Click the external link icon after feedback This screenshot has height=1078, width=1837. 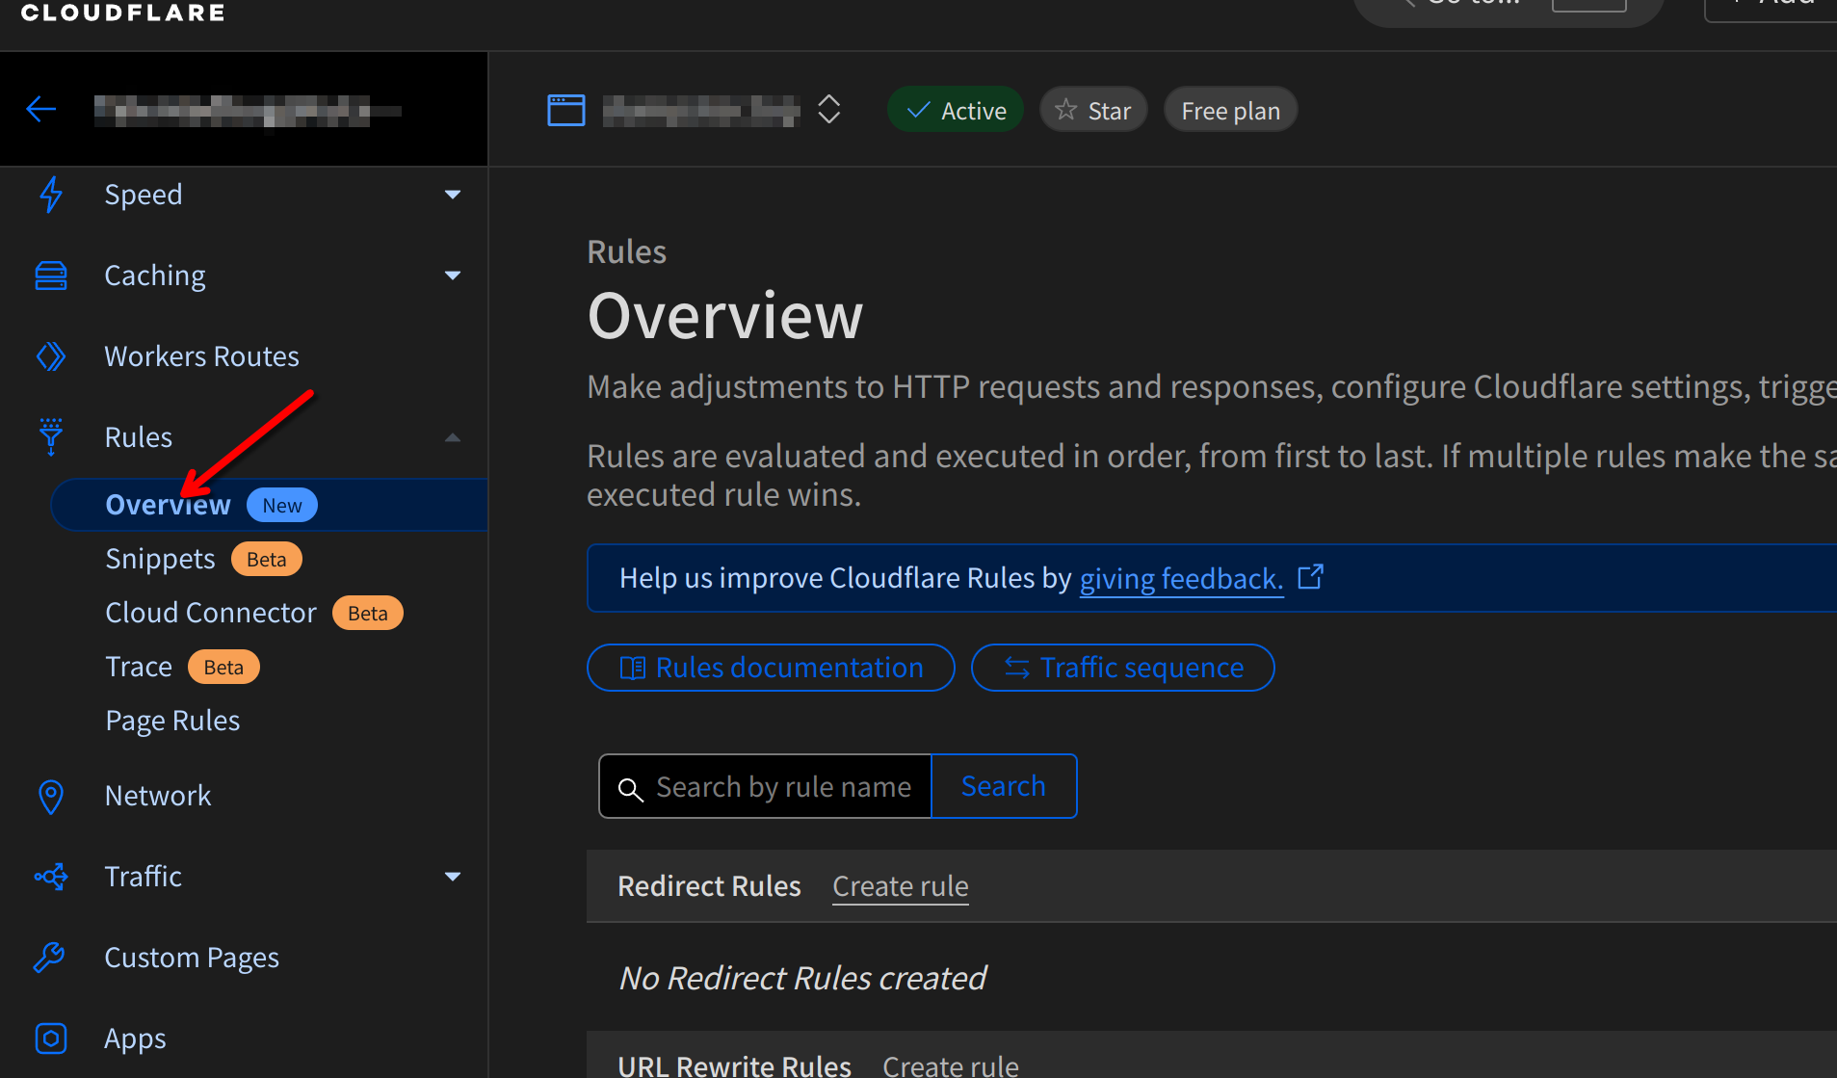pos(1311,576)
